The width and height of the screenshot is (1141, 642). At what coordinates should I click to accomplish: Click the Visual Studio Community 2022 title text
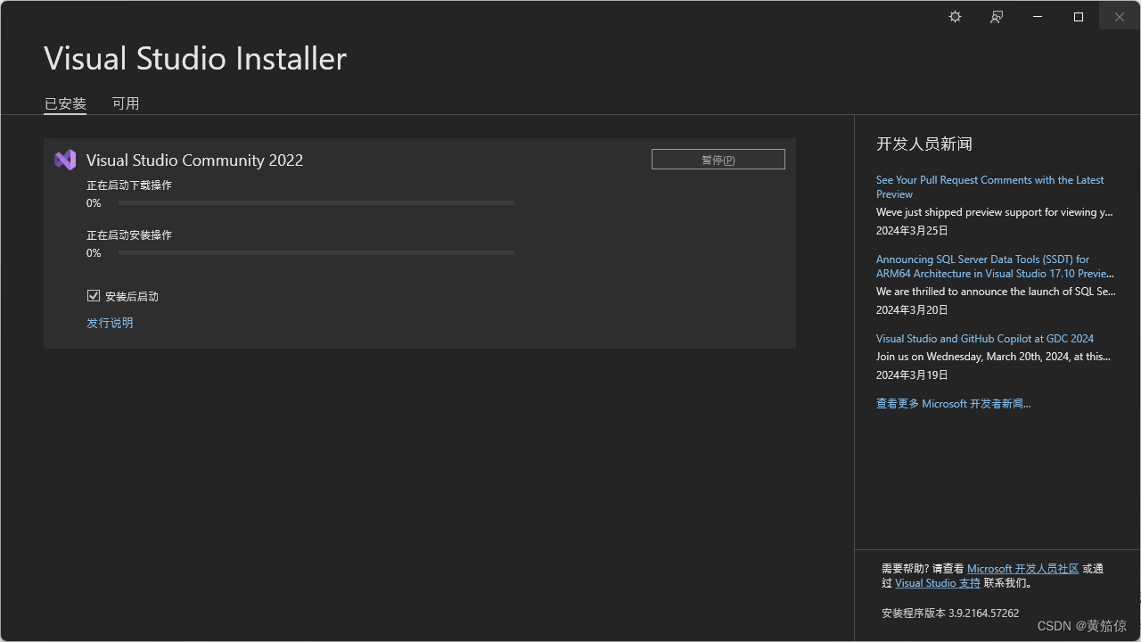click(194, 160)
